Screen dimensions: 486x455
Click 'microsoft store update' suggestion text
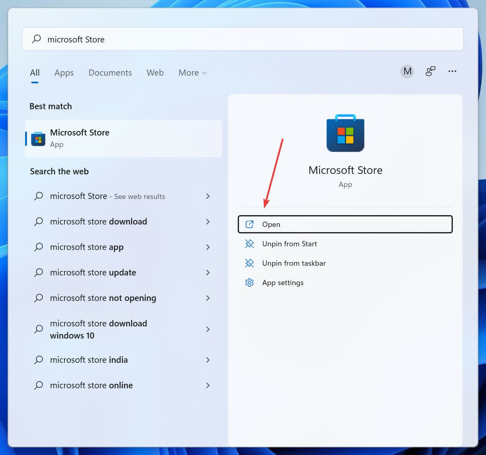point(93,273)
